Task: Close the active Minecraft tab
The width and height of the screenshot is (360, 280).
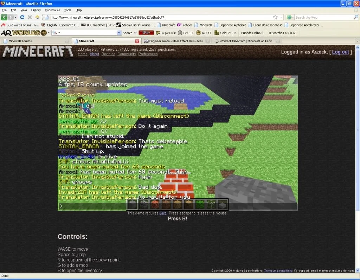Action: [137, 41]
